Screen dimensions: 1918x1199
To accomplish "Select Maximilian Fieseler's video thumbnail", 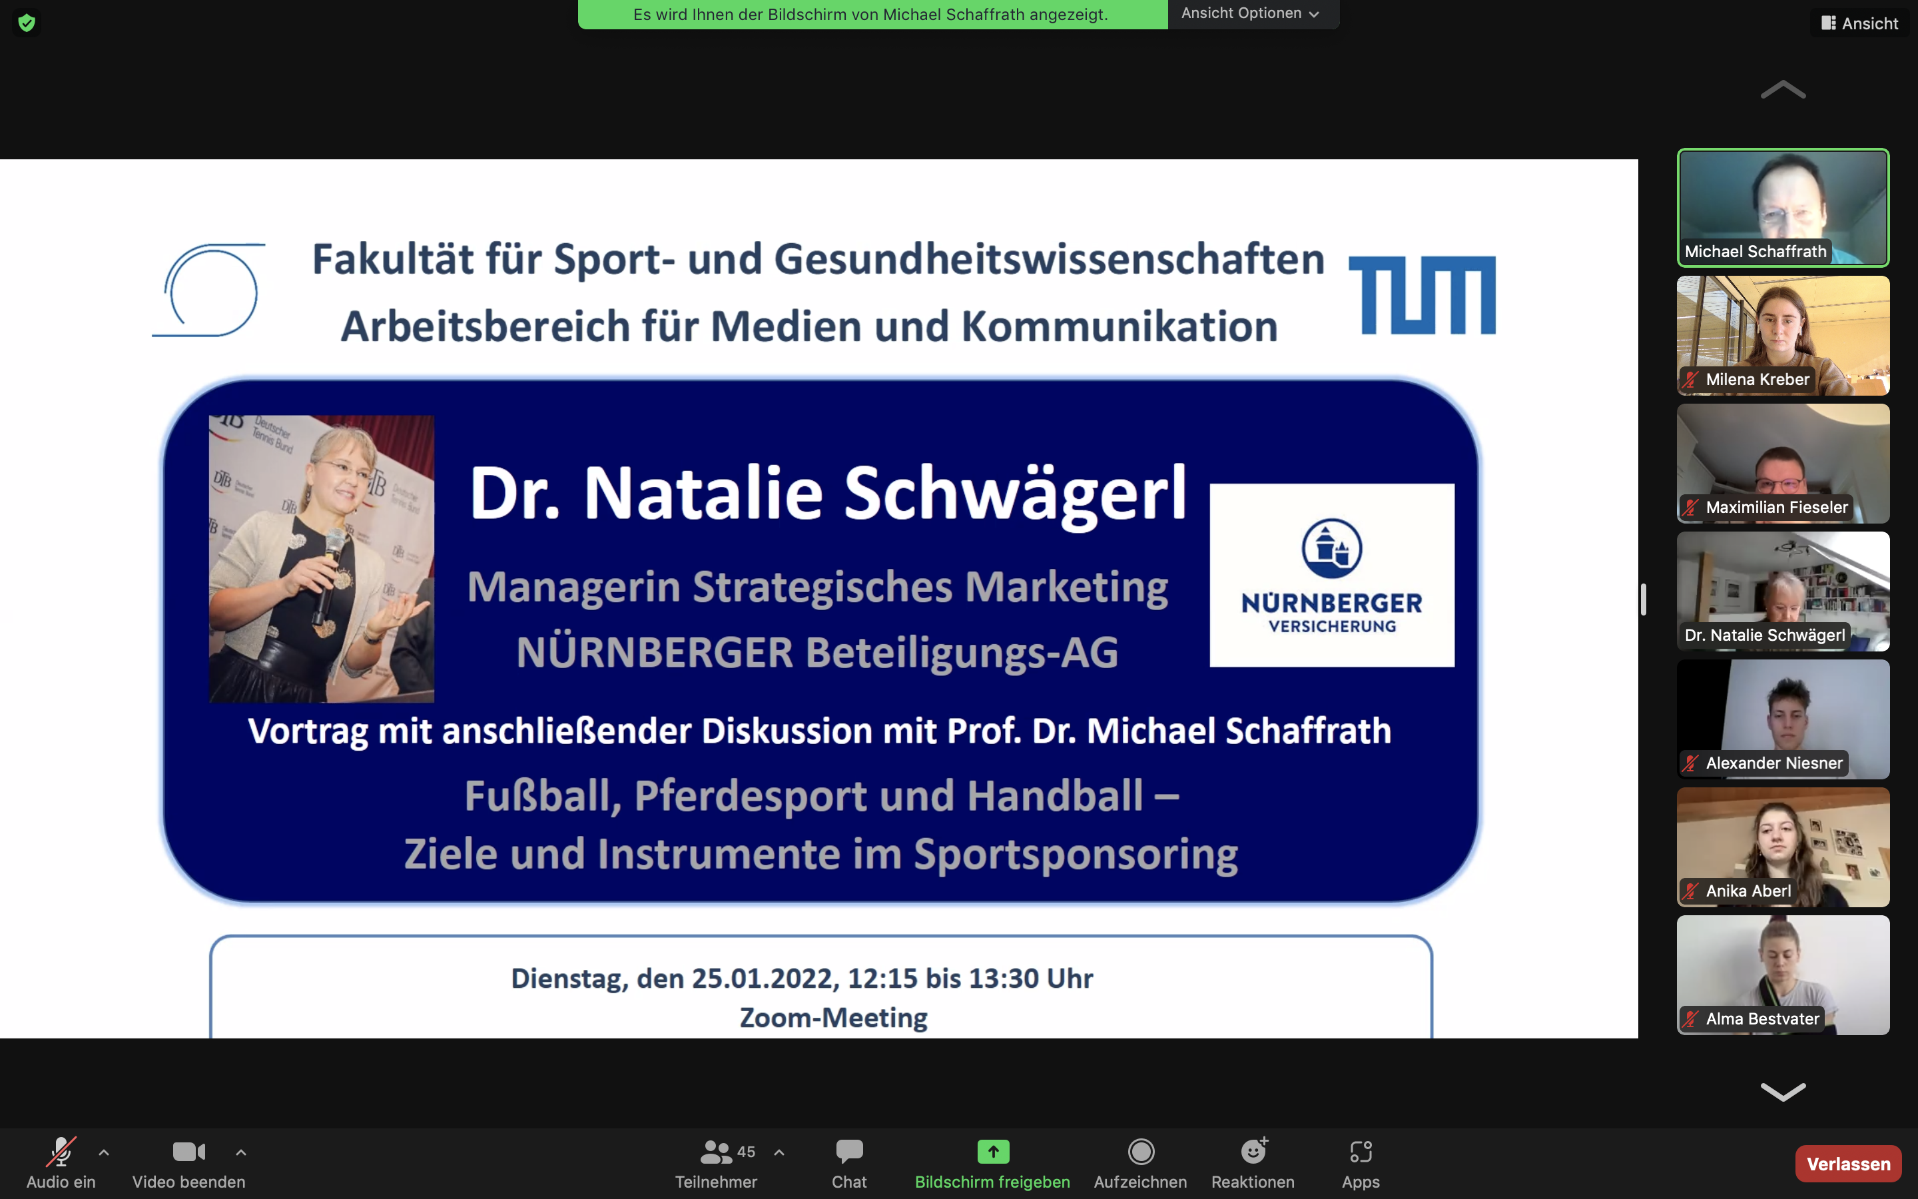I will (x=1783, y=463).
